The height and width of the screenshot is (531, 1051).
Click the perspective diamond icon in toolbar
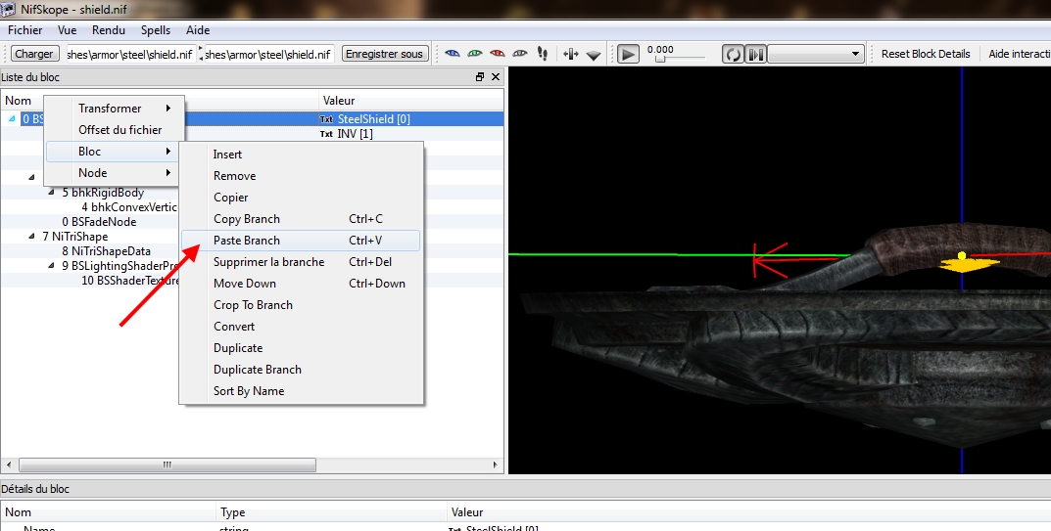coord(594,56)
